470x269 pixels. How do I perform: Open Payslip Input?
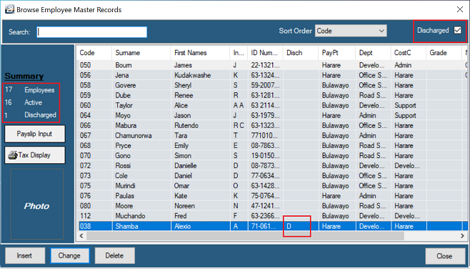pos(35,134)
